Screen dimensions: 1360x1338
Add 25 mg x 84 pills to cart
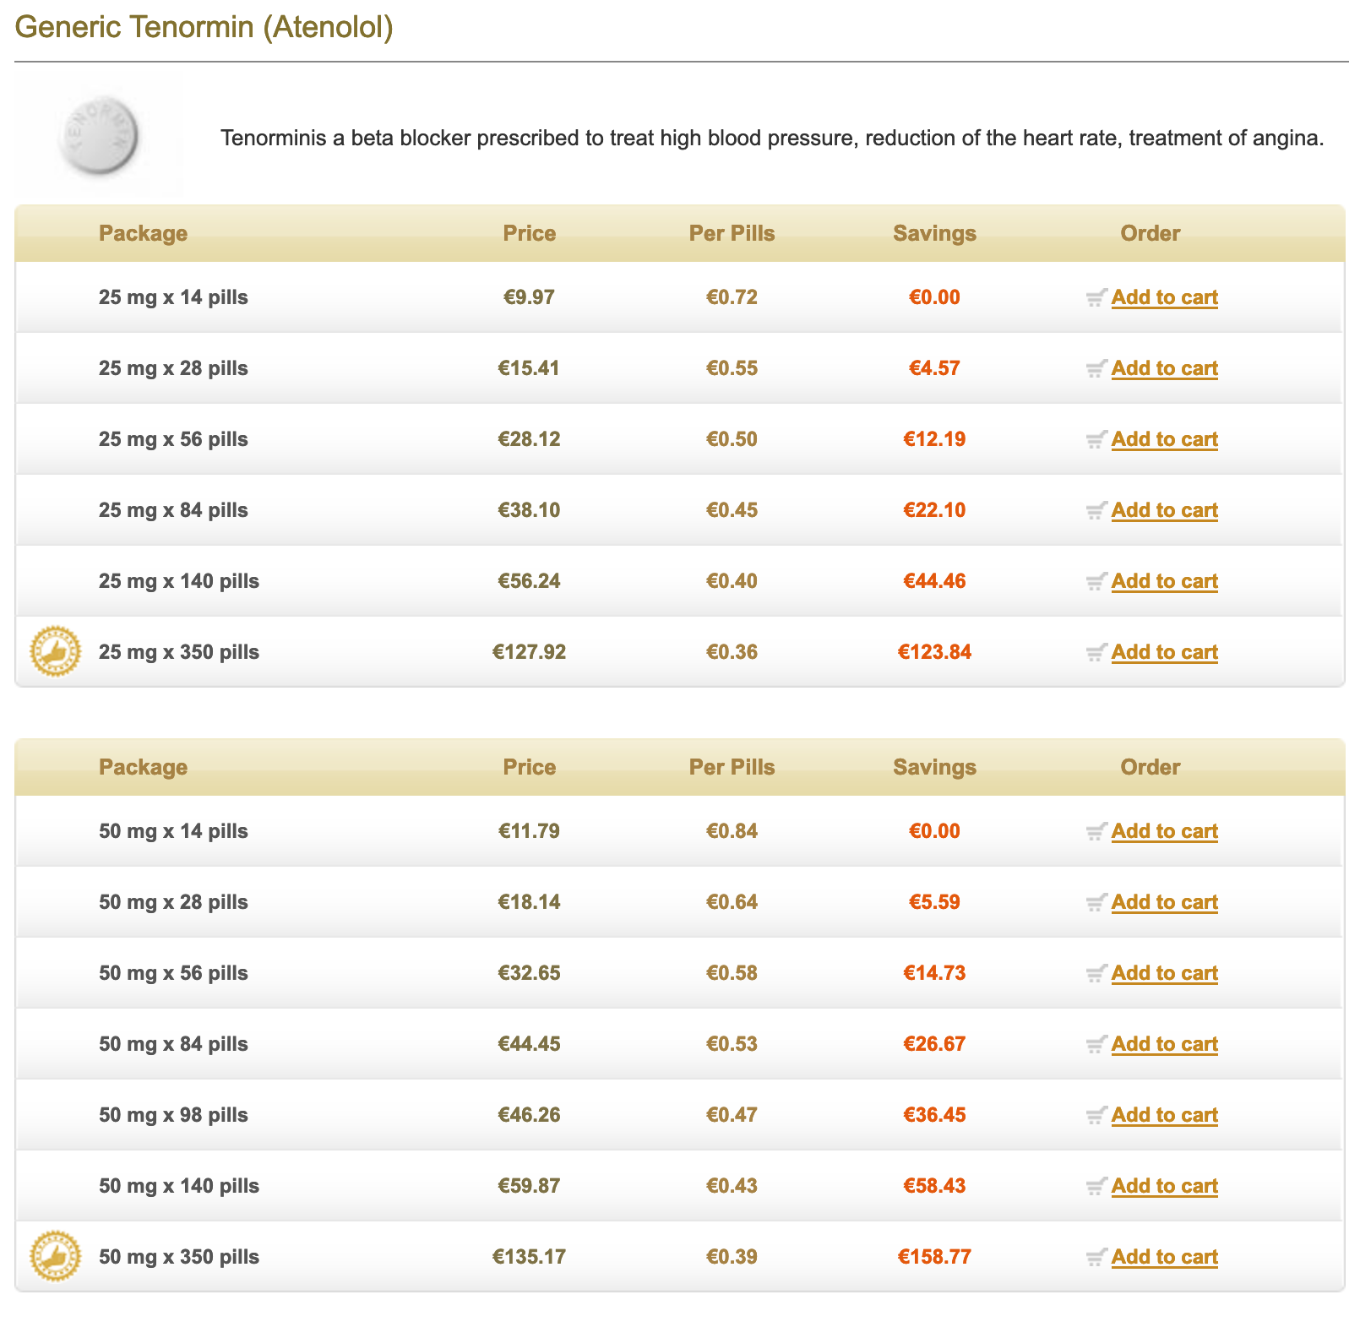(1164, 510)
